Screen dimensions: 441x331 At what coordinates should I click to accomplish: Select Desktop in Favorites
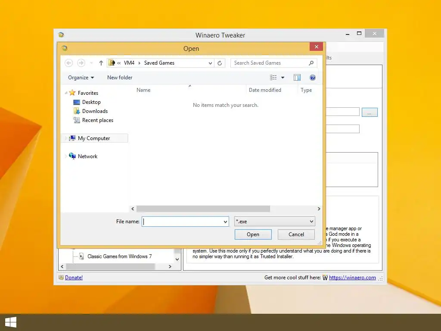pyautogui.click(x=91, y=102)
